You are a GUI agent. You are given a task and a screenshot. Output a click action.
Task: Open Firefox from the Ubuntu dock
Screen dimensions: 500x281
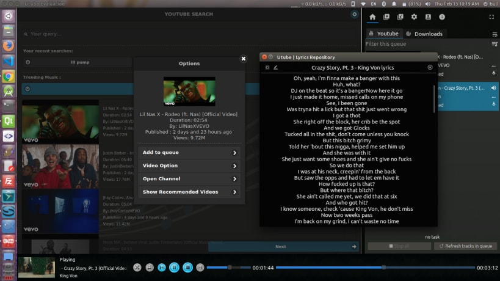tap(9, 46)
